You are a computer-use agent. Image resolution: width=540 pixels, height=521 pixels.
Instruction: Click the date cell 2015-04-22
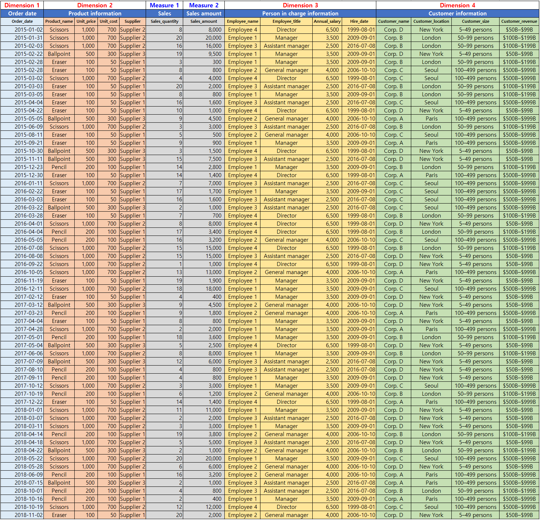[22, 111]
